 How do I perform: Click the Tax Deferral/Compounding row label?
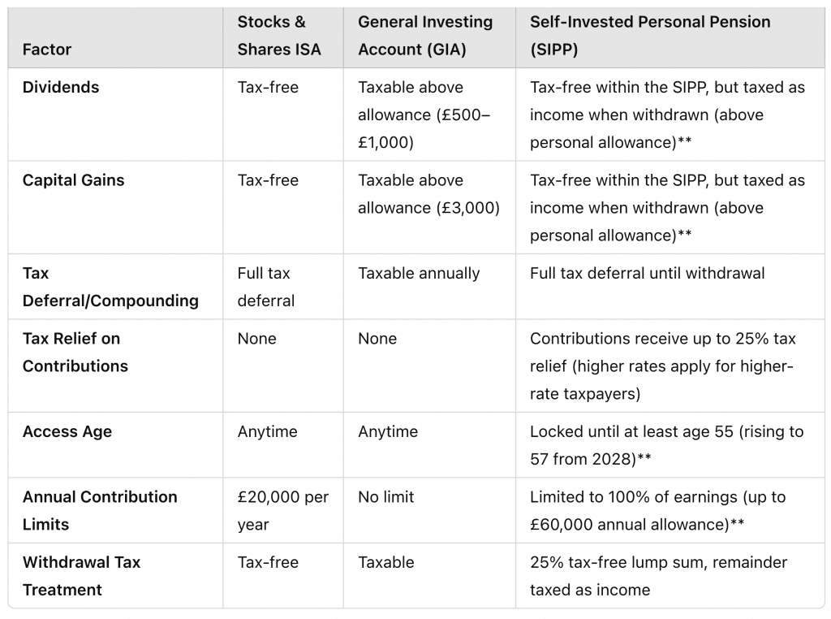pyautogui.click(x=110, y=287)
